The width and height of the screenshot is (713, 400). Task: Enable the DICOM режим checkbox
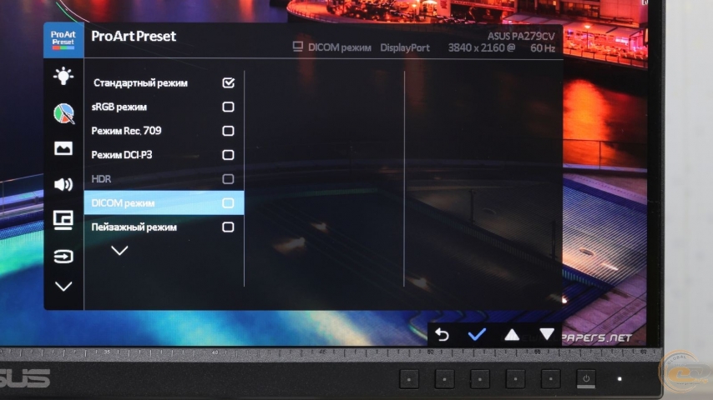pos(228,203)
